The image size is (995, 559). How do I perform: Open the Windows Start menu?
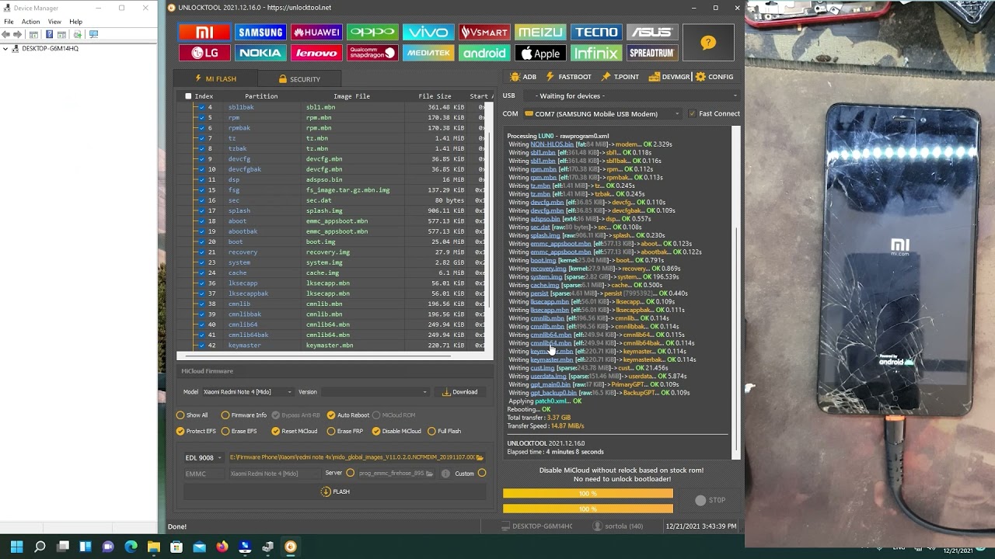point(17,547)
